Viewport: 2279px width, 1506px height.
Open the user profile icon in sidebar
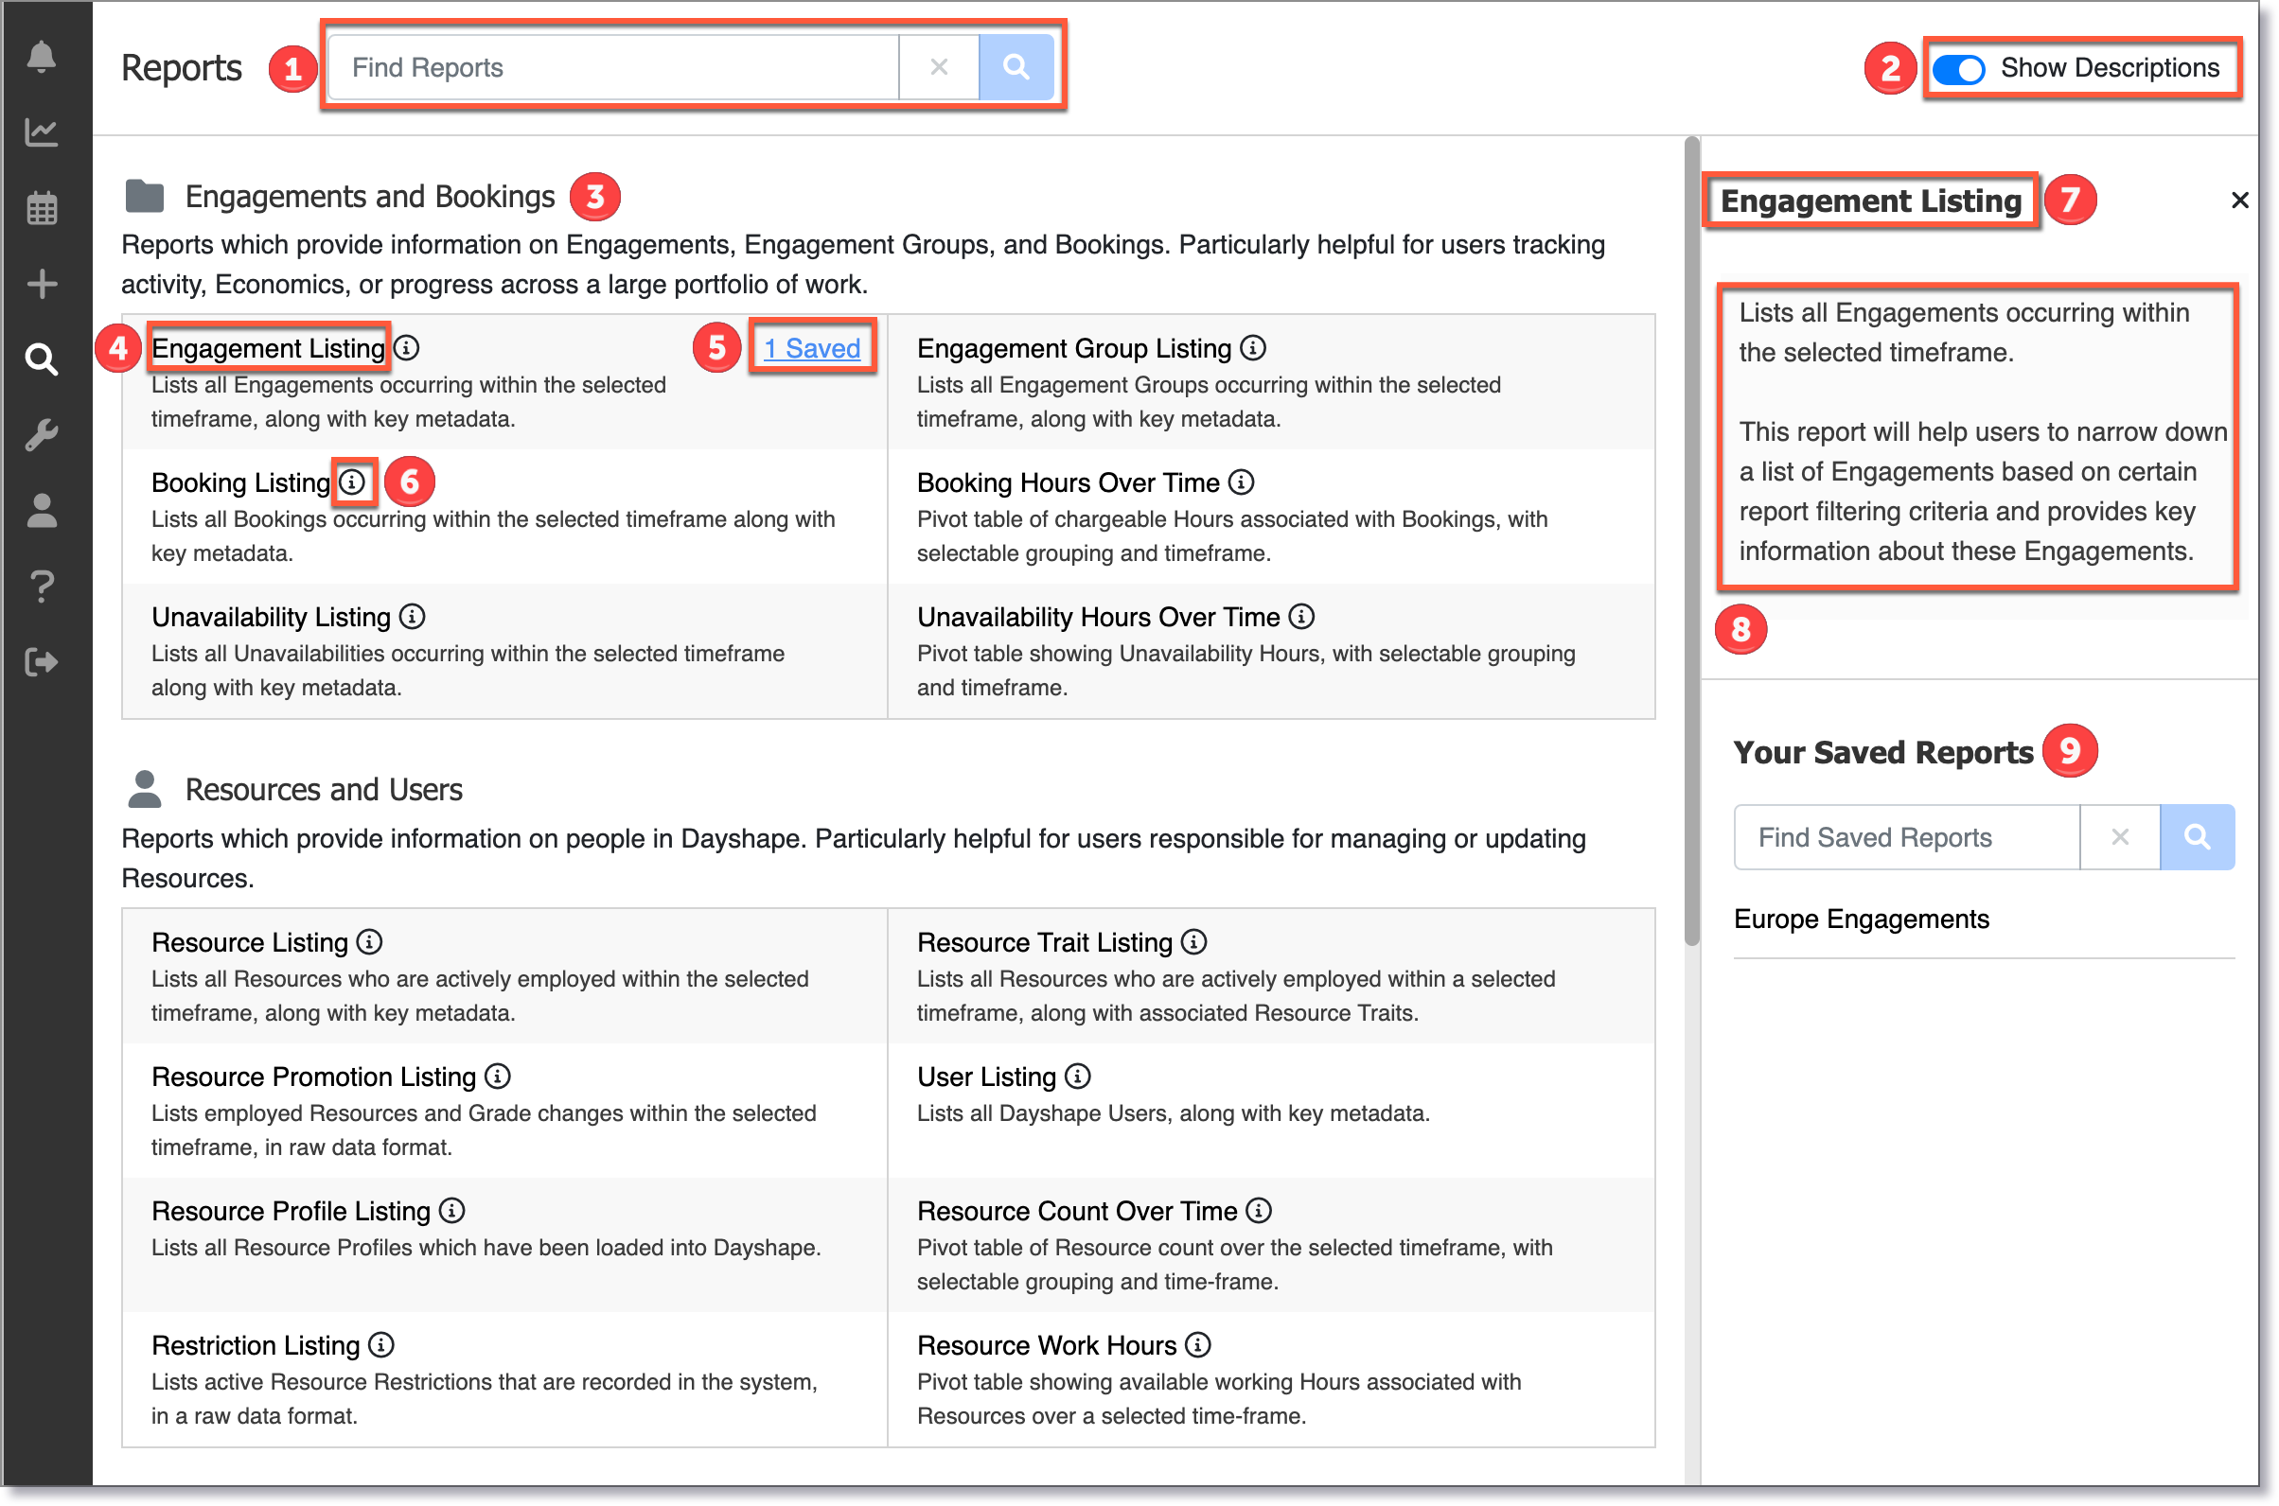coord(42,511)
